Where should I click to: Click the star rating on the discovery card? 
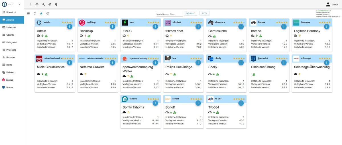(x=239, y=22)
